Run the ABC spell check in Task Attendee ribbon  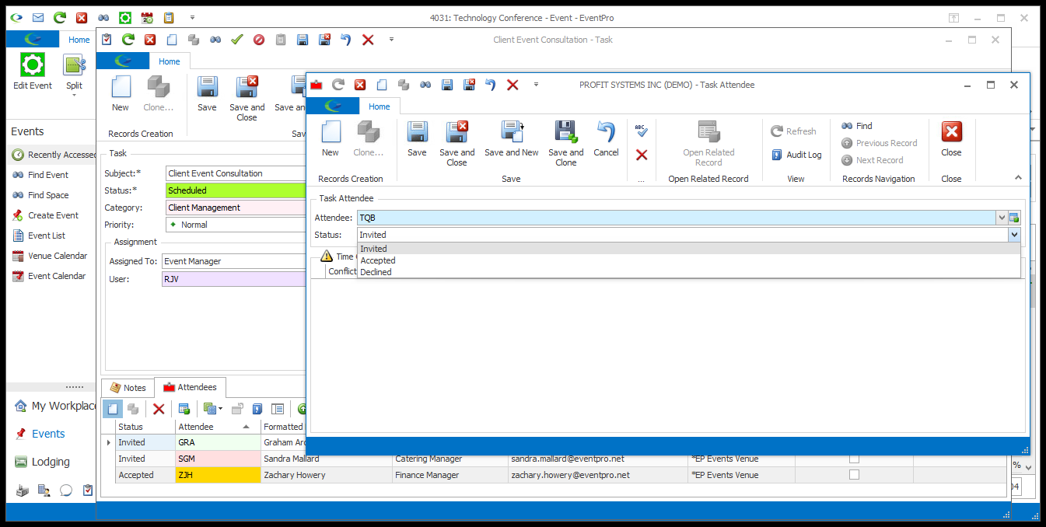(x=641, y=131)
